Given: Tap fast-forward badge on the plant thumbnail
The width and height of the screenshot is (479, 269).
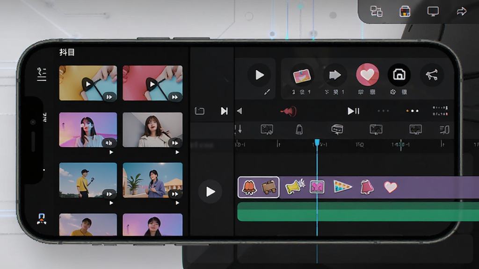Looking at the screenshot, I should click(175, 194).
